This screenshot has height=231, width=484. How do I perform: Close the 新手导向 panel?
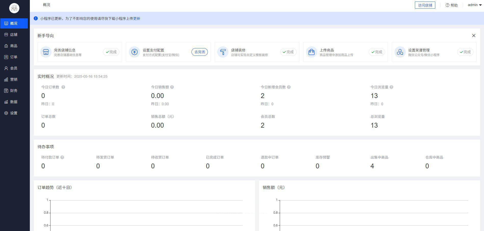pyautogui.click(x=474, y=36)
